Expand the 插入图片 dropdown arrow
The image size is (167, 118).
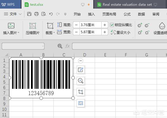tap(19, 33)
